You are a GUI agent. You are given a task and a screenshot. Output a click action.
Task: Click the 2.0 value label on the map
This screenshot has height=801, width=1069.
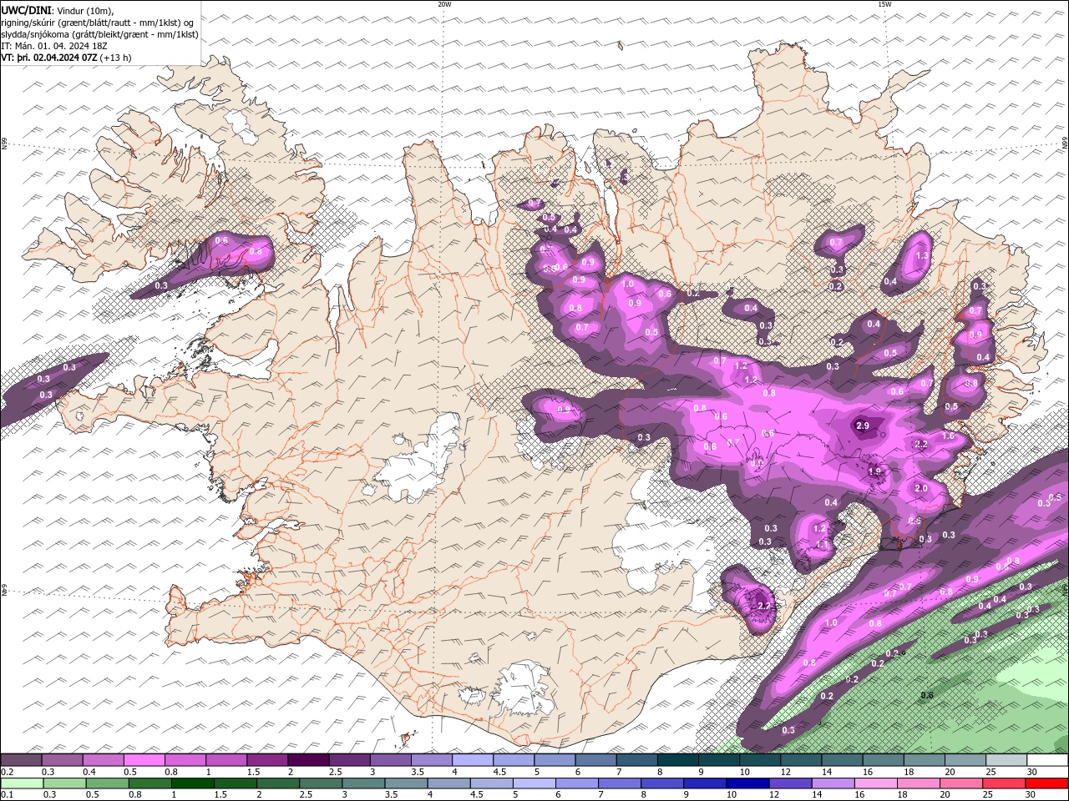pyautogui.click(x=921, y=489)
